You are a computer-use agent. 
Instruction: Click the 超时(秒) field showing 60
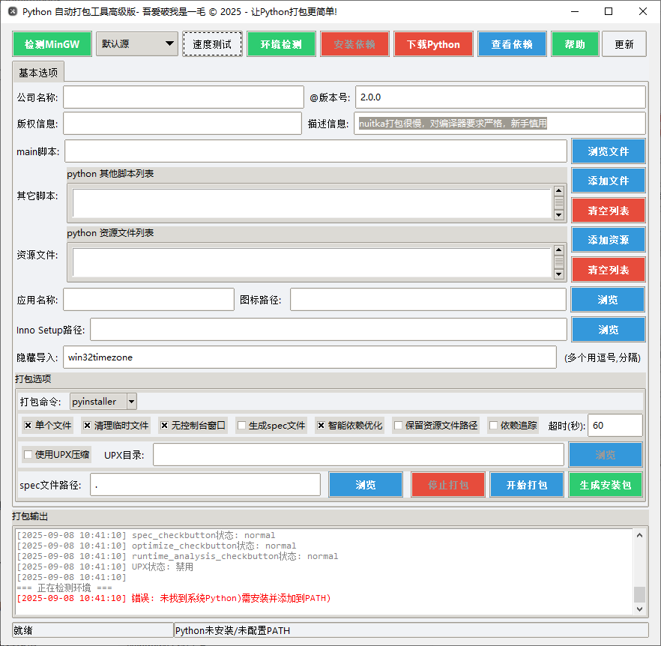pyautogui.click(x=615, y=425)
